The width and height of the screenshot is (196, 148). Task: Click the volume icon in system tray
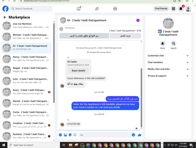[x=176, y=145]
